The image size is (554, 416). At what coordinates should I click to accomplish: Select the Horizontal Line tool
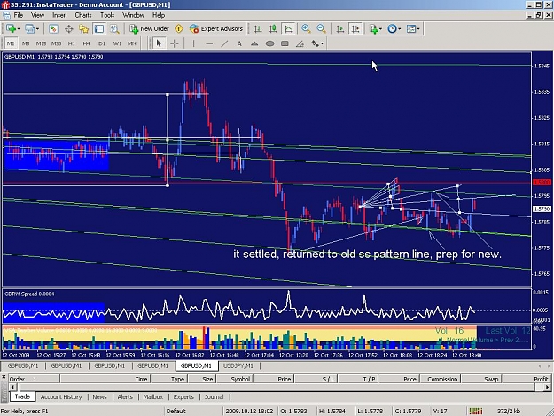[209, 43]
